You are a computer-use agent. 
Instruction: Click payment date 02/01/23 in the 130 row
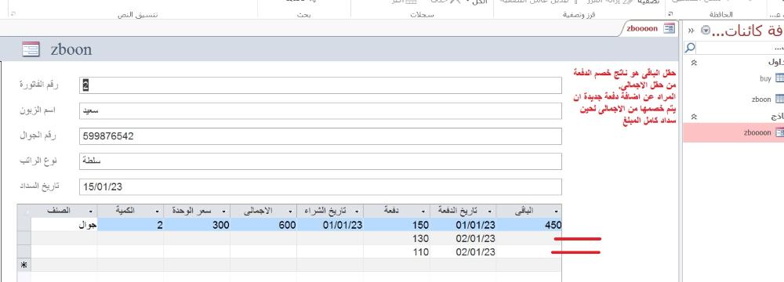click(x=463, y=238)
